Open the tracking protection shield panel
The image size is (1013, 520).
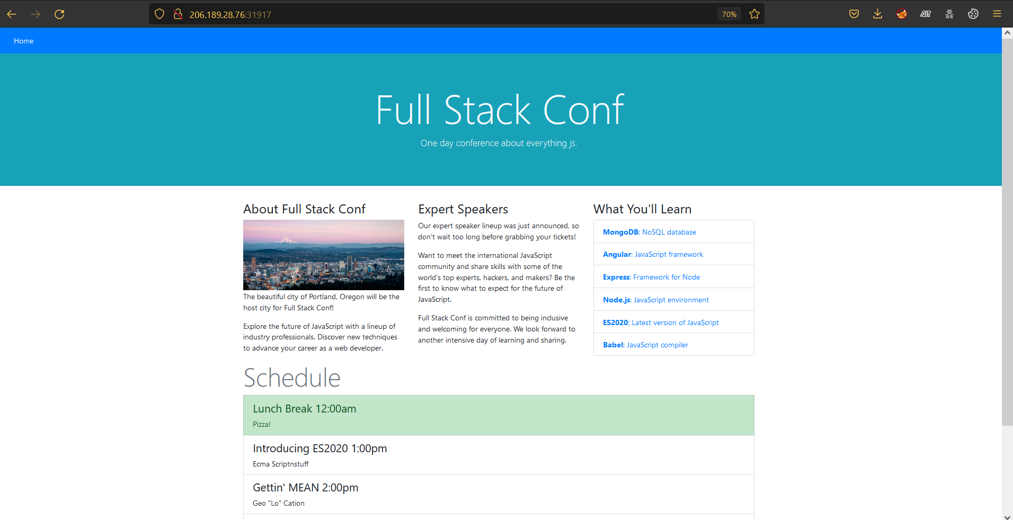pyautogui.click(x=159, y=14)
